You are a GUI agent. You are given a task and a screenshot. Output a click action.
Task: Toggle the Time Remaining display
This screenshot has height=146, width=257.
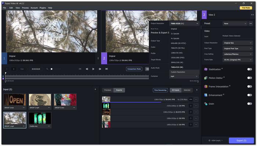coord(160,90)
